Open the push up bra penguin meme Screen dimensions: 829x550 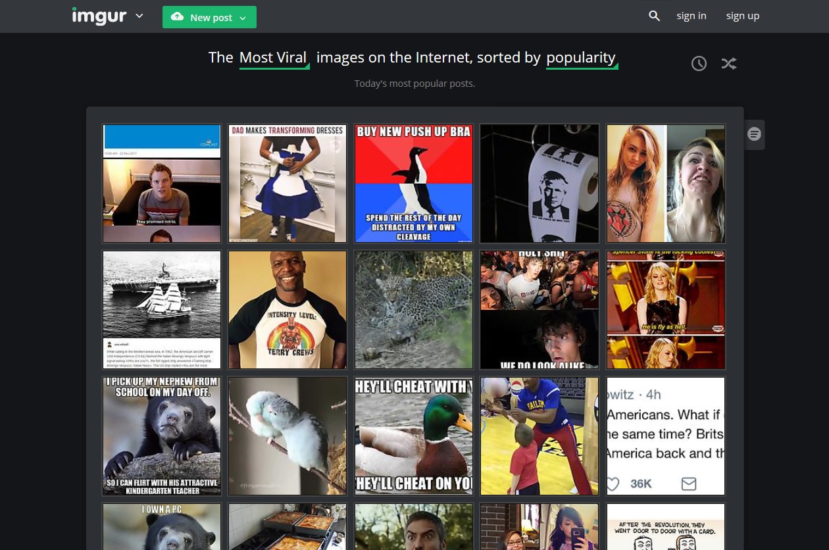413,184
